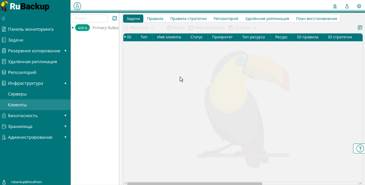Switch to the План восстановления tab

point(316,19)
